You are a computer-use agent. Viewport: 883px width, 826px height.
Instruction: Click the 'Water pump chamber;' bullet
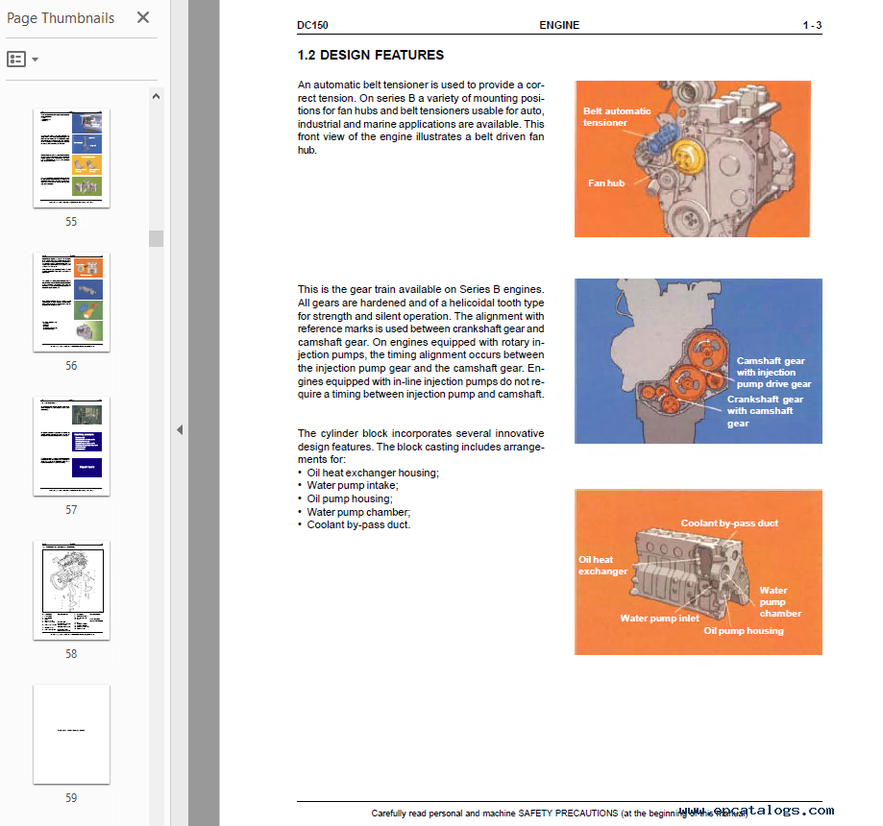[355, 512]
